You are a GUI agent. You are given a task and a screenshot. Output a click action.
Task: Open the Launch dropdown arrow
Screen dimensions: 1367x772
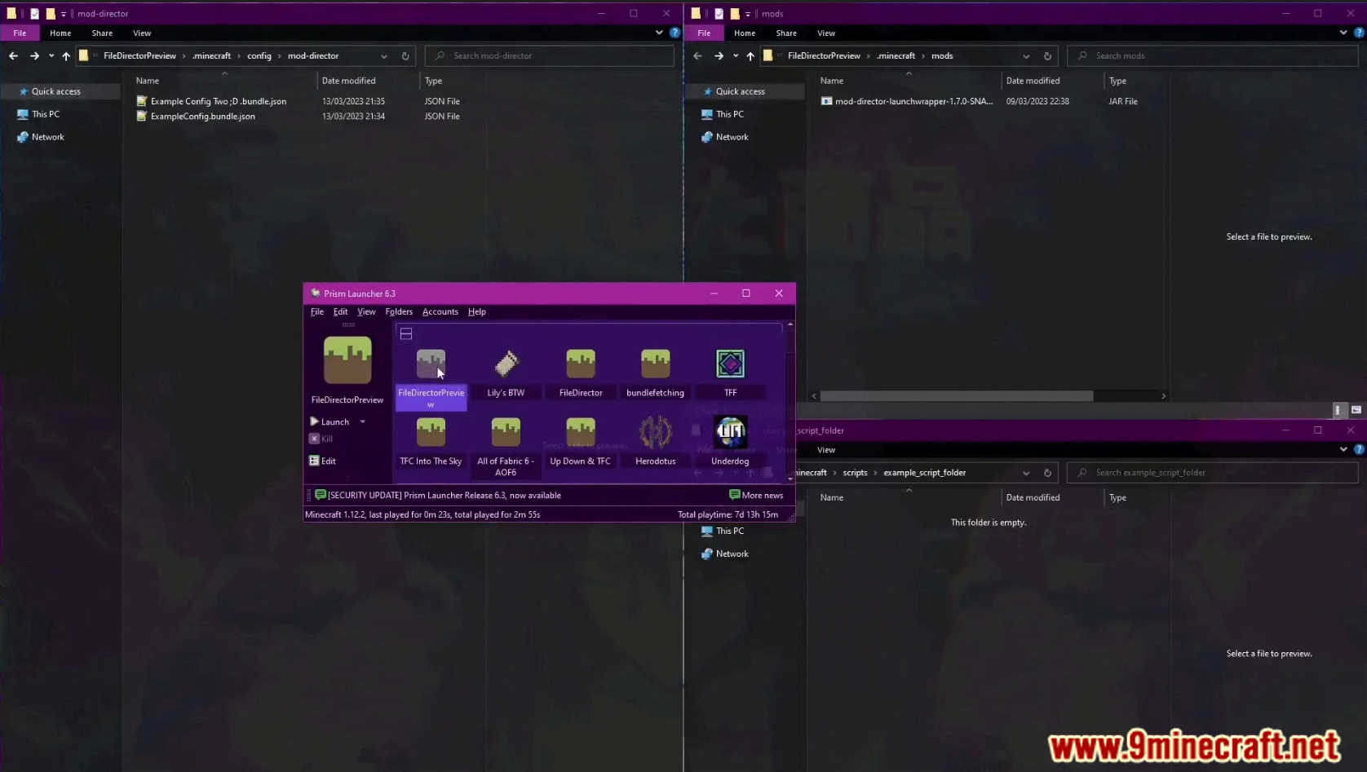pyautogui.click(x=363, y=421)
